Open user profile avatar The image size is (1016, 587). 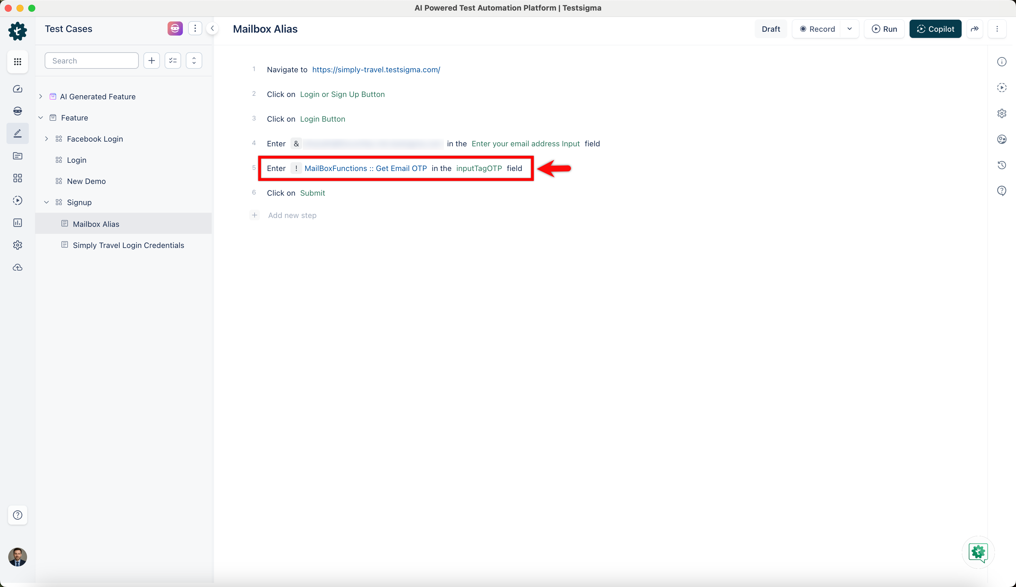coord(17,557)
